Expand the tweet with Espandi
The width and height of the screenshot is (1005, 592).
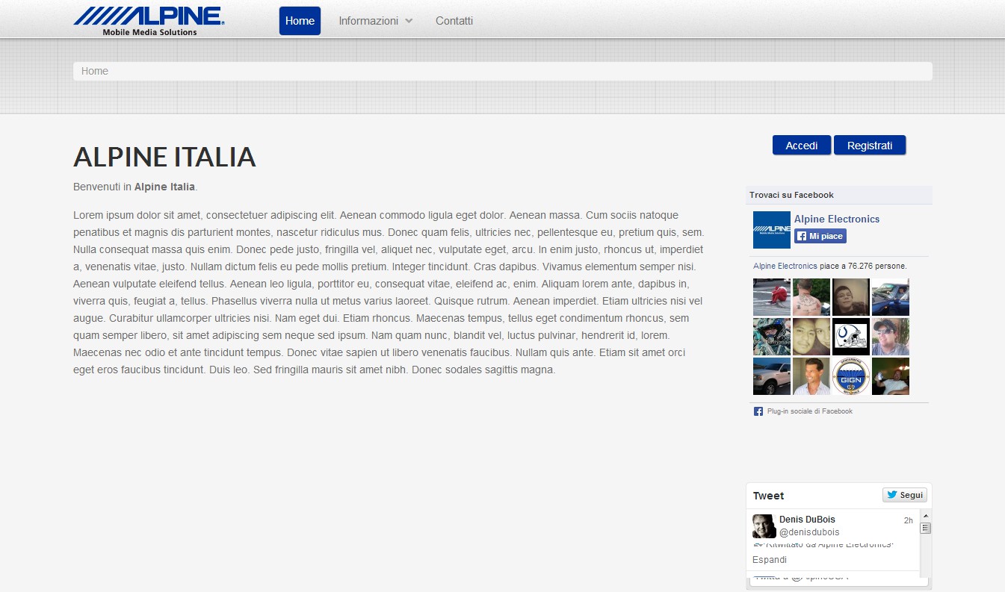coord(770,560)
